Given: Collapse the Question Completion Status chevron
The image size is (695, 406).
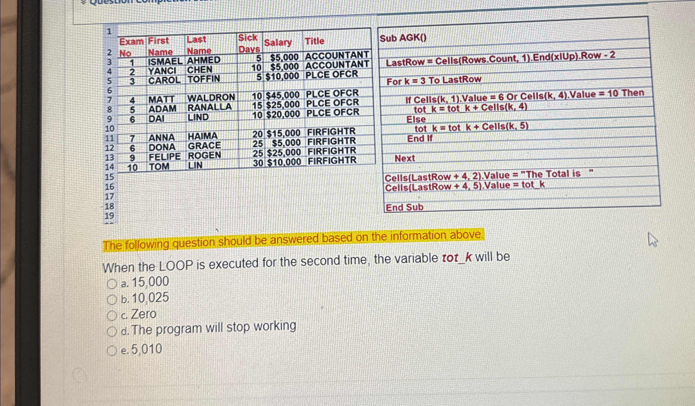Looking at the screenshot, I should [x=84, y=2].
